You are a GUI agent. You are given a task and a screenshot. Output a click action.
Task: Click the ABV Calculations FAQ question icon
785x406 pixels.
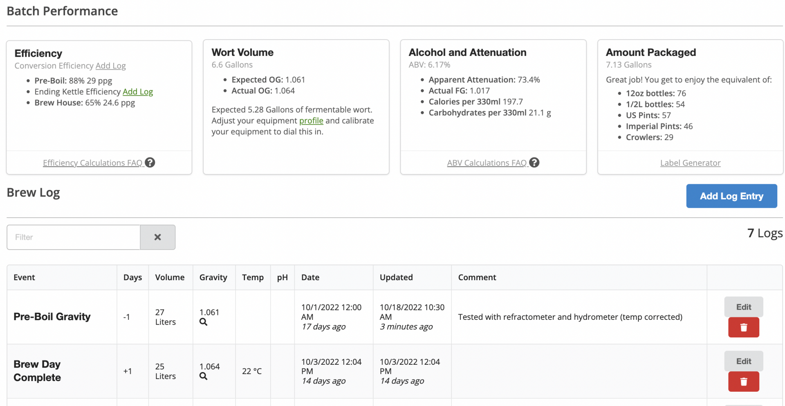534,163
